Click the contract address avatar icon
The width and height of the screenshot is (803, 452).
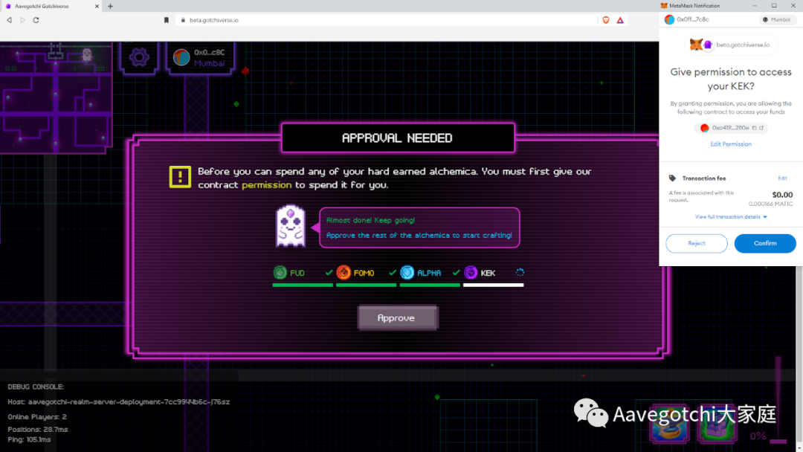704,128
